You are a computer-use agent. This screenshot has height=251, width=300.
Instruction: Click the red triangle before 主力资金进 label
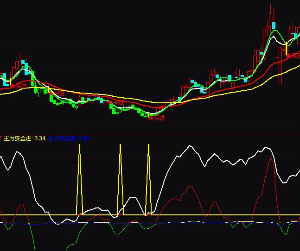(x=1, y=138)
